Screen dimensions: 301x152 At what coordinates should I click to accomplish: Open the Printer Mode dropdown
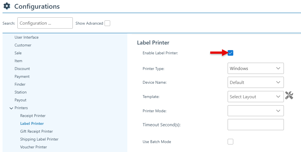[255, 111]
